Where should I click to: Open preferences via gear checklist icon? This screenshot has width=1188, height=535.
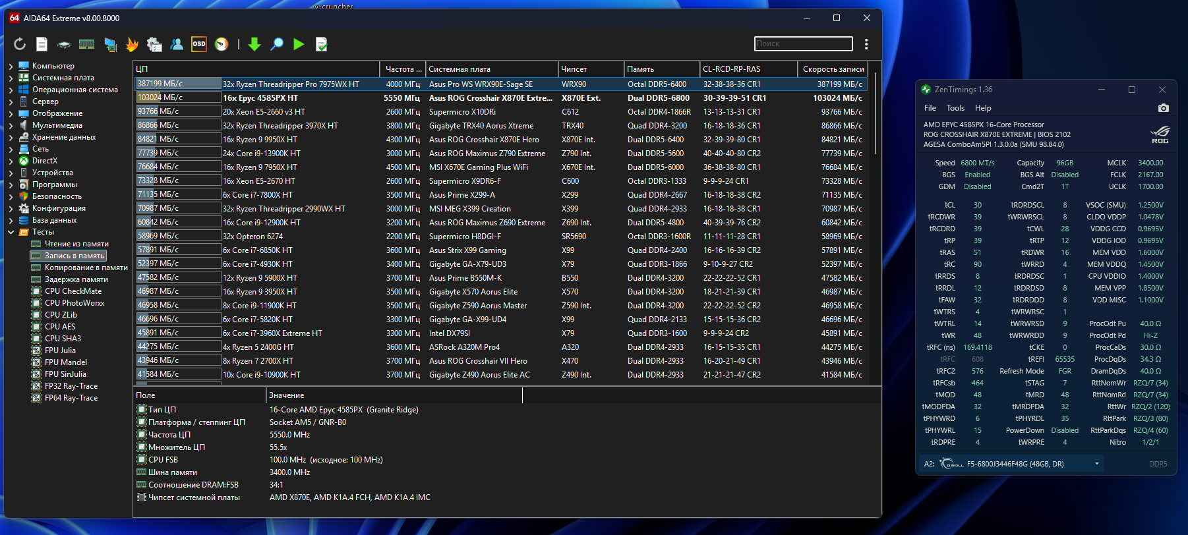[x=154, y=44]
